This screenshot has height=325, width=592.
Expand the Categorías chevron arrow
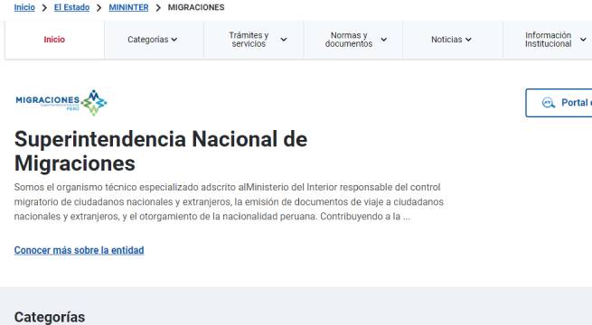coord(174,40)
